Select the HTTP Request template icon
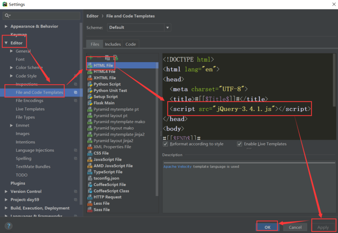Viewport: 338px width, 233px height. (x=90, y=197)
